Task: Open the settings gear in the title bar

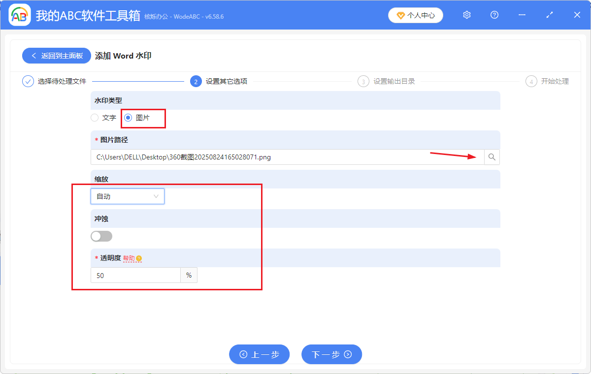Action: click(x=466, y=15)
